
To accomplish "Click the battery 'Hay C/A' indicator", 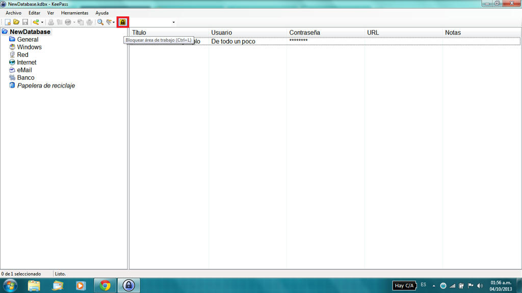I will coord(404,286).
